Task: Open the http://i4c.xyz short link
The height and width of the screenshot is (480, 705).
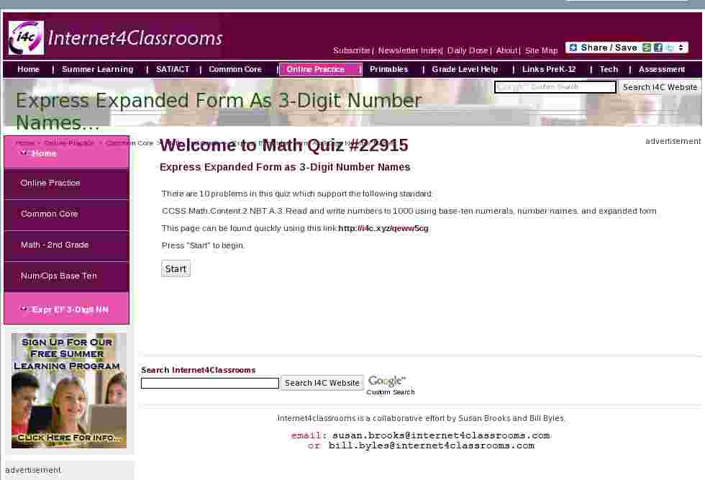Action: (x=383, y=228)
